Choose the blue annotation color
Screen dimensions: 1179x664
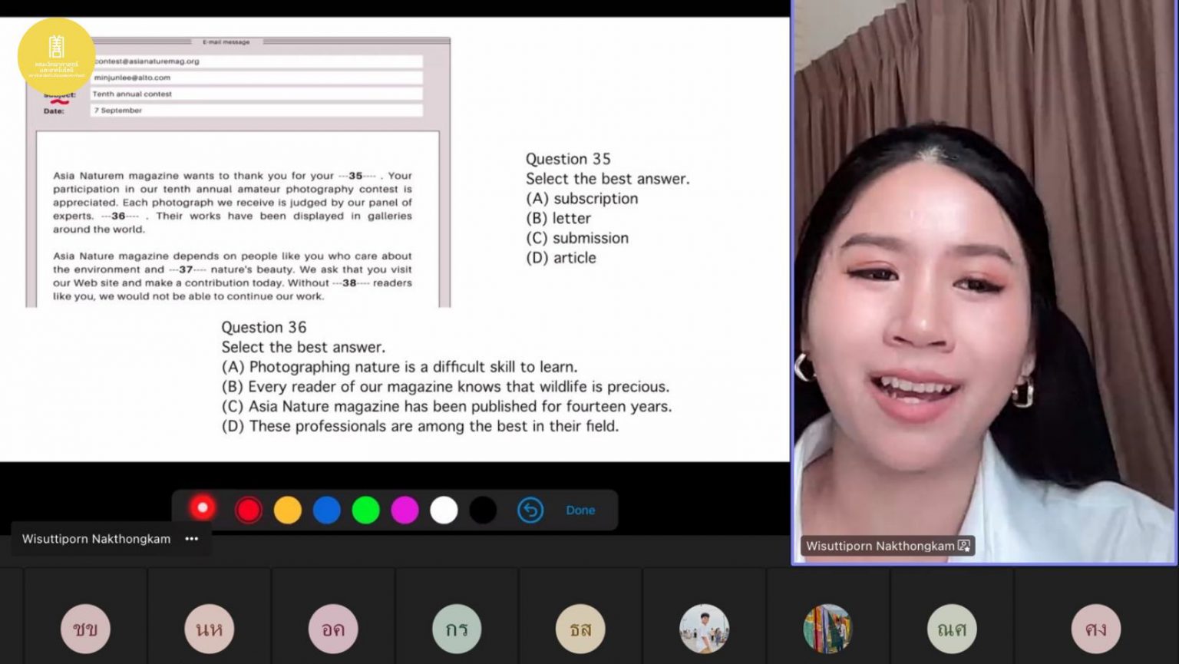click(327, 510)
